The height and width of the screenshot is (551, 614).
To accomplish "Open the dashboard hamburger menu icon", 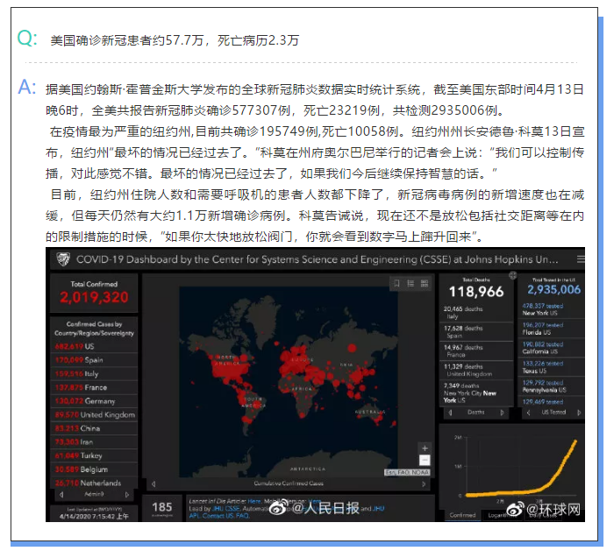I will (581, 259).
